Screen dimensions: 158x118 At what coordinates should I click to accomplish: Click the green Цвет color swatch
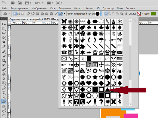[153, 14]
